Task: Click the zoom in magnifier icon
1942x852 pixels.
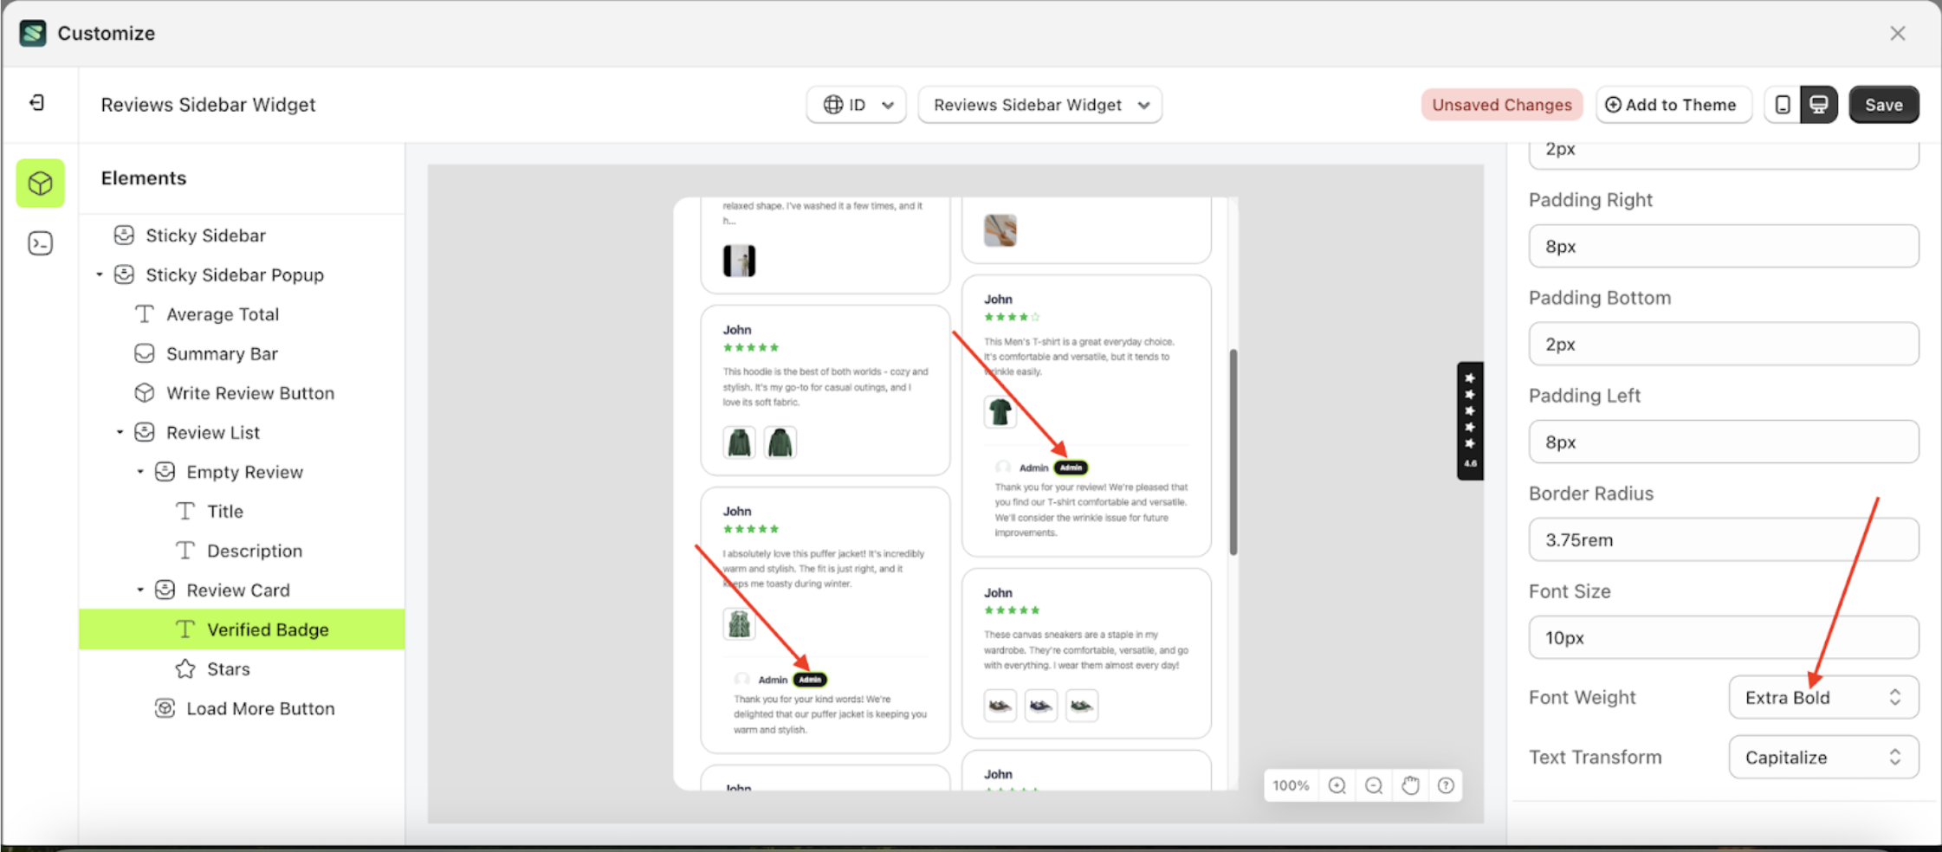Action: (1337, 785)
